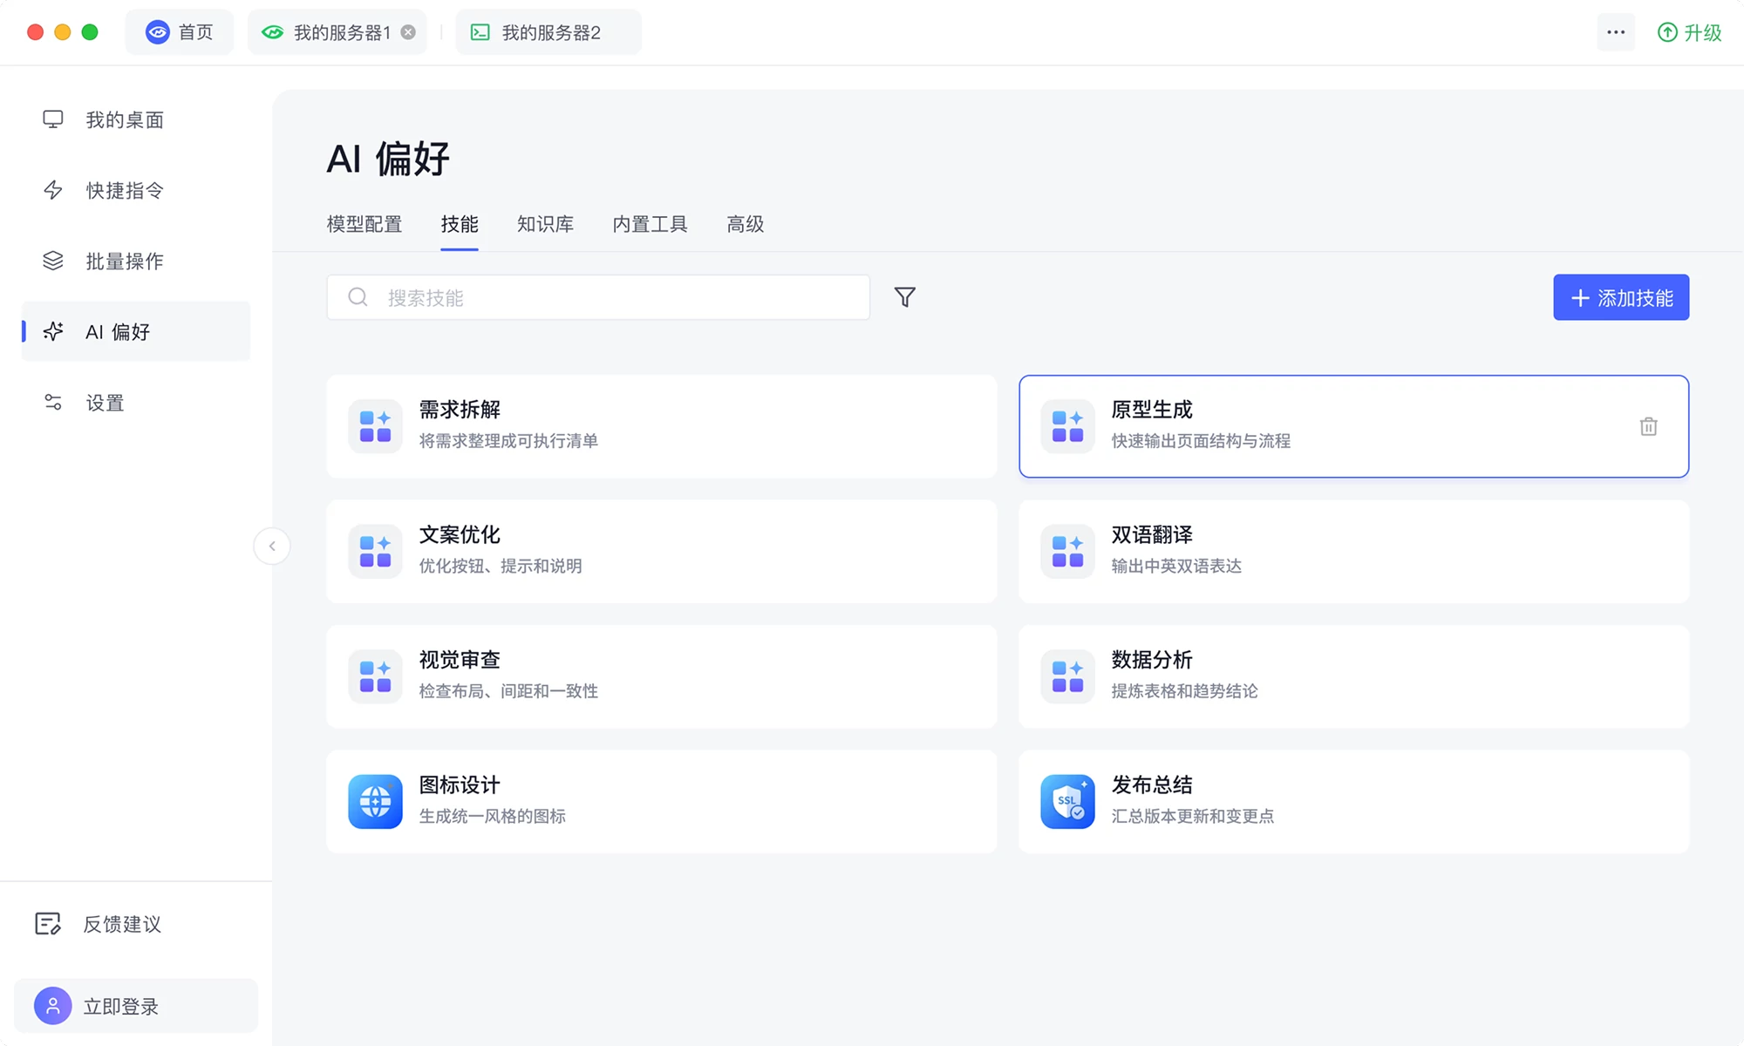1744x1046 pixels.
Task: Open the skill filter funnel
Action: point(905,297)
